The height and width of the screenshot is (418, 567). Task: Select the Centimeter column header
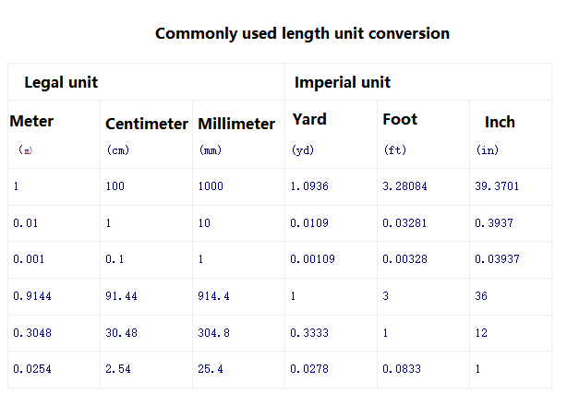click(147, 124)
